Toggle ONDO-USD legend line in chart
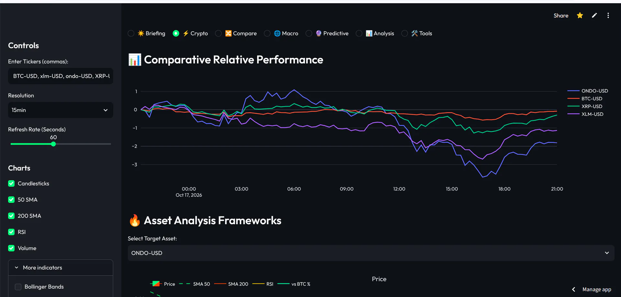This screenshot has height=297, width=621. [x=588, y=91]
